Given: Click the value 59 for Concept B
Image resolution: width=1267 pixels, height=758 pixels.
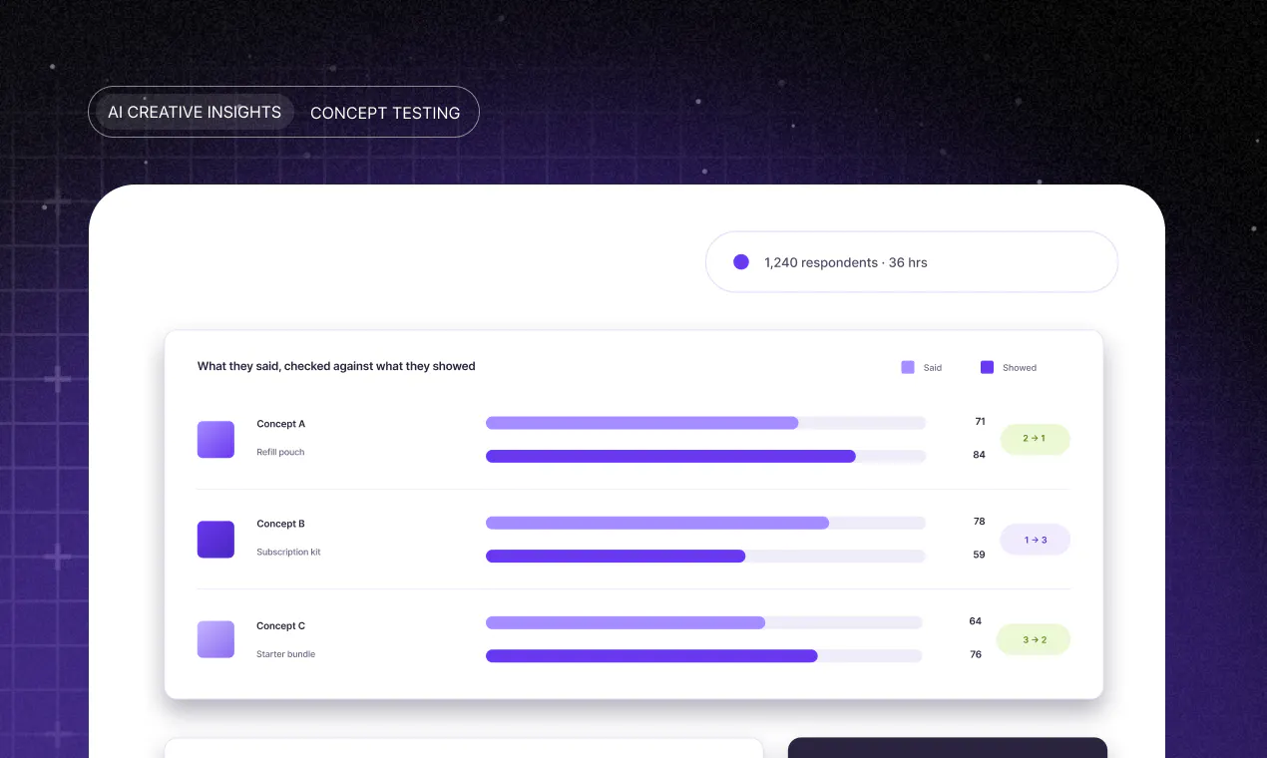Looking at the screenshot, I should (980, 555).
